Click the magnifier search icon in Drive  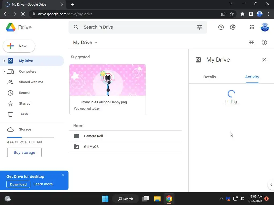coord(76,27)
